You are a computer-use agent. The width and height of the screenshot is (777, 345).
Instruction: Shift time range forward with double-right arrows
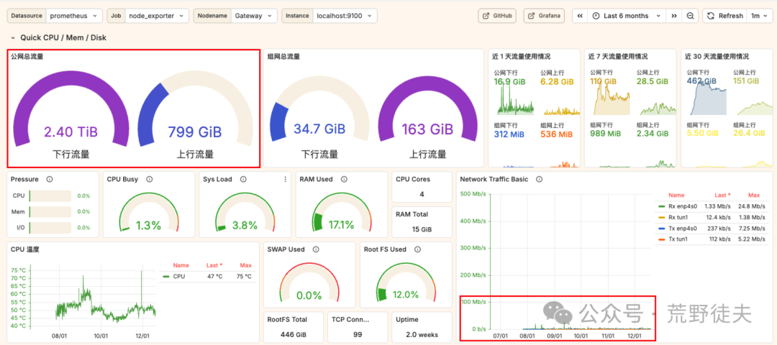point(674,16)
